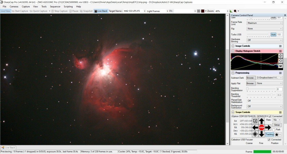Screen dimensions: 287x154
Task: Collapse the Scope Controls section
Action: 233,112
